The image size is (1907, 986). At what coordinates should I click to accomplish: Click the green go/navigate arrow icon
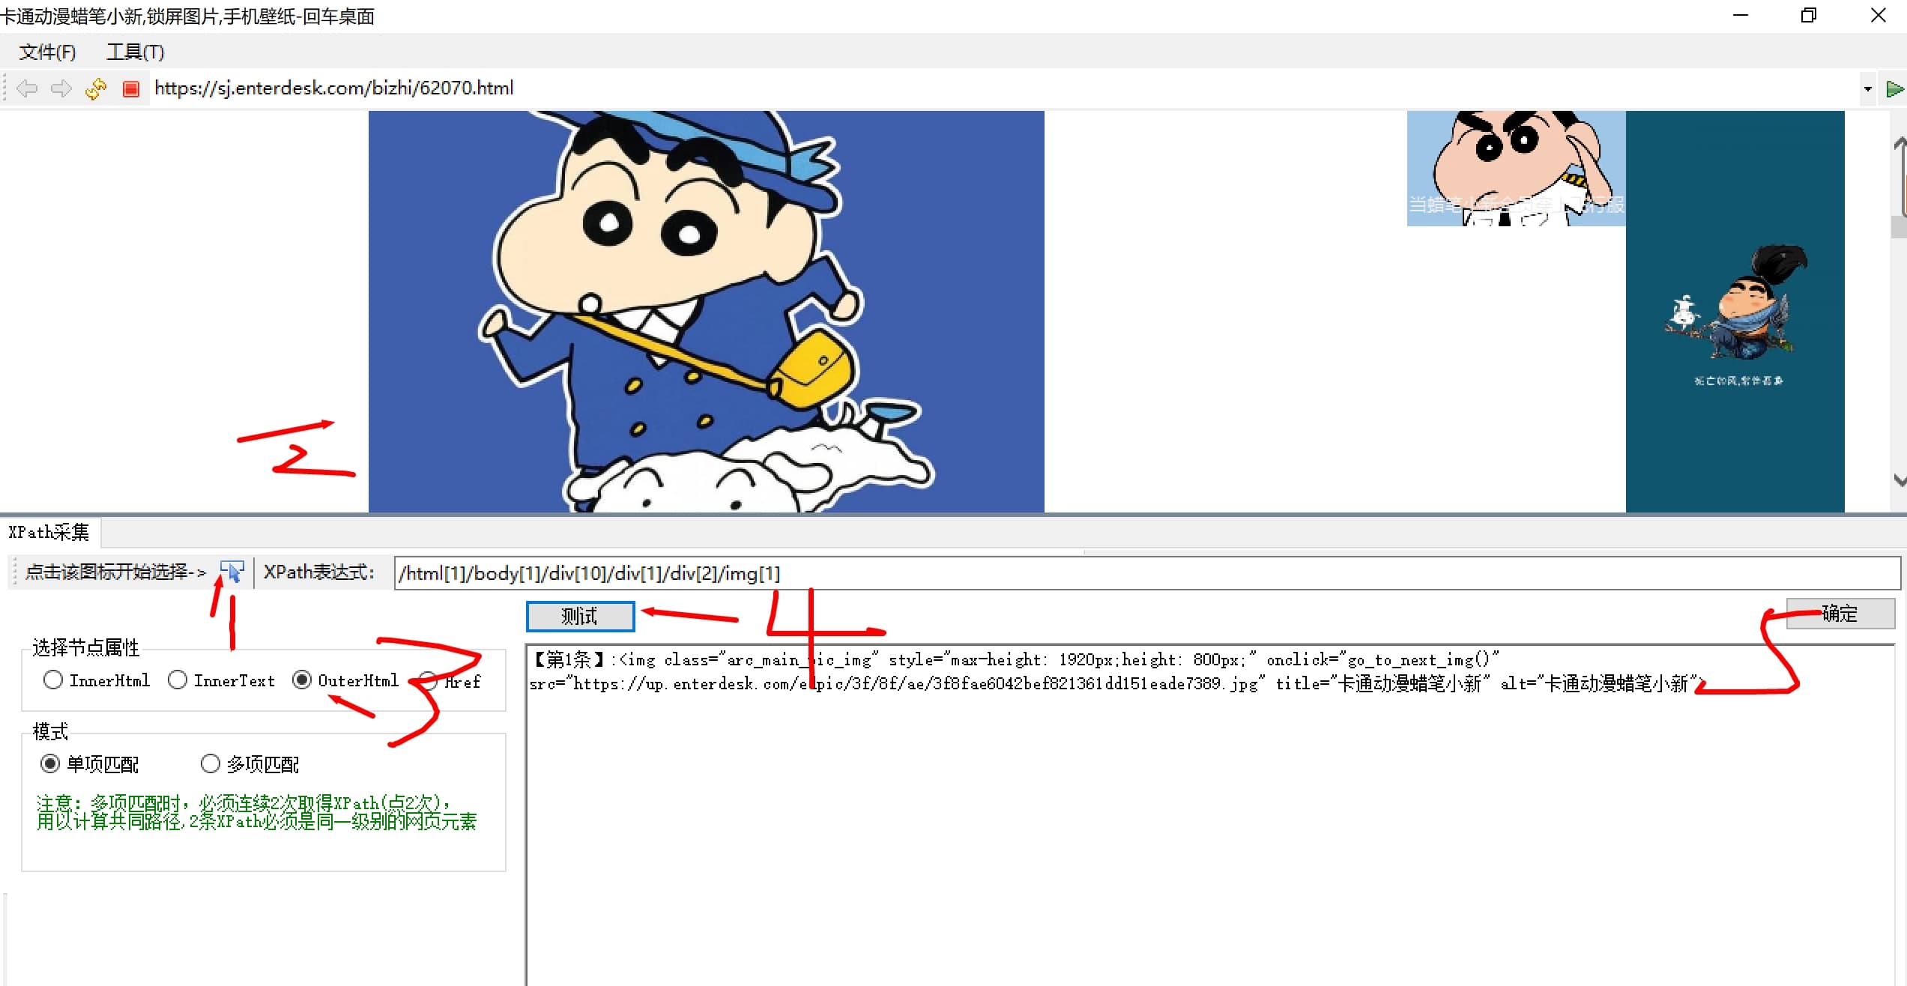click(1894, 89)
